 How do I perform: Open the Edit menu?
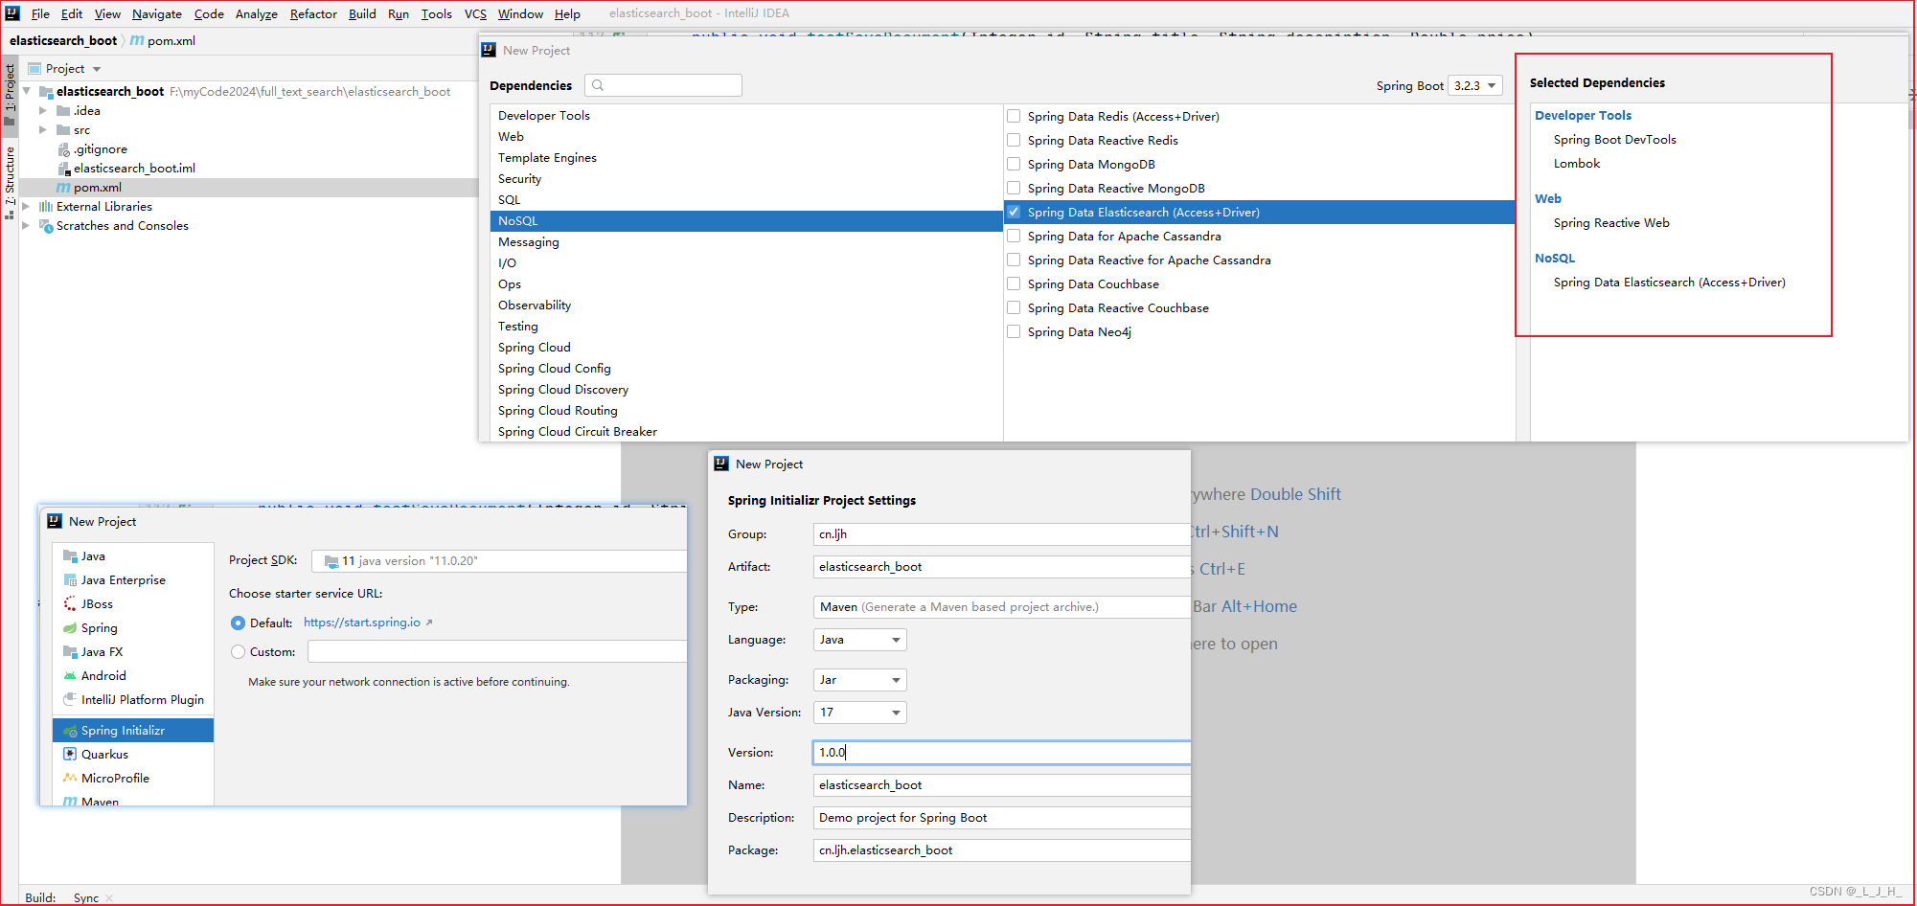click(x=72, y=13)
